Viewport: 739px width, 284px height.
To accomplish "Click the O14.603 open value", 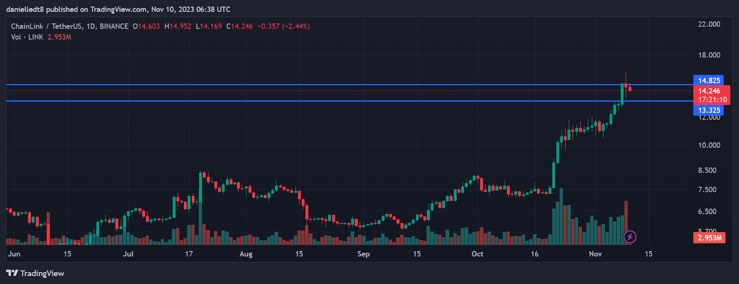I will [146, 26].
